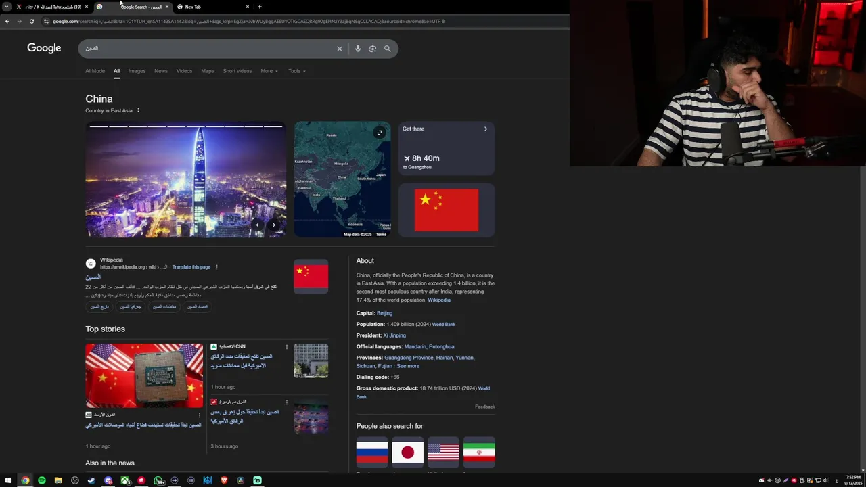Expand See more provinces
Image resolution: width=866 pixels, height=487 pixels.
408,366
